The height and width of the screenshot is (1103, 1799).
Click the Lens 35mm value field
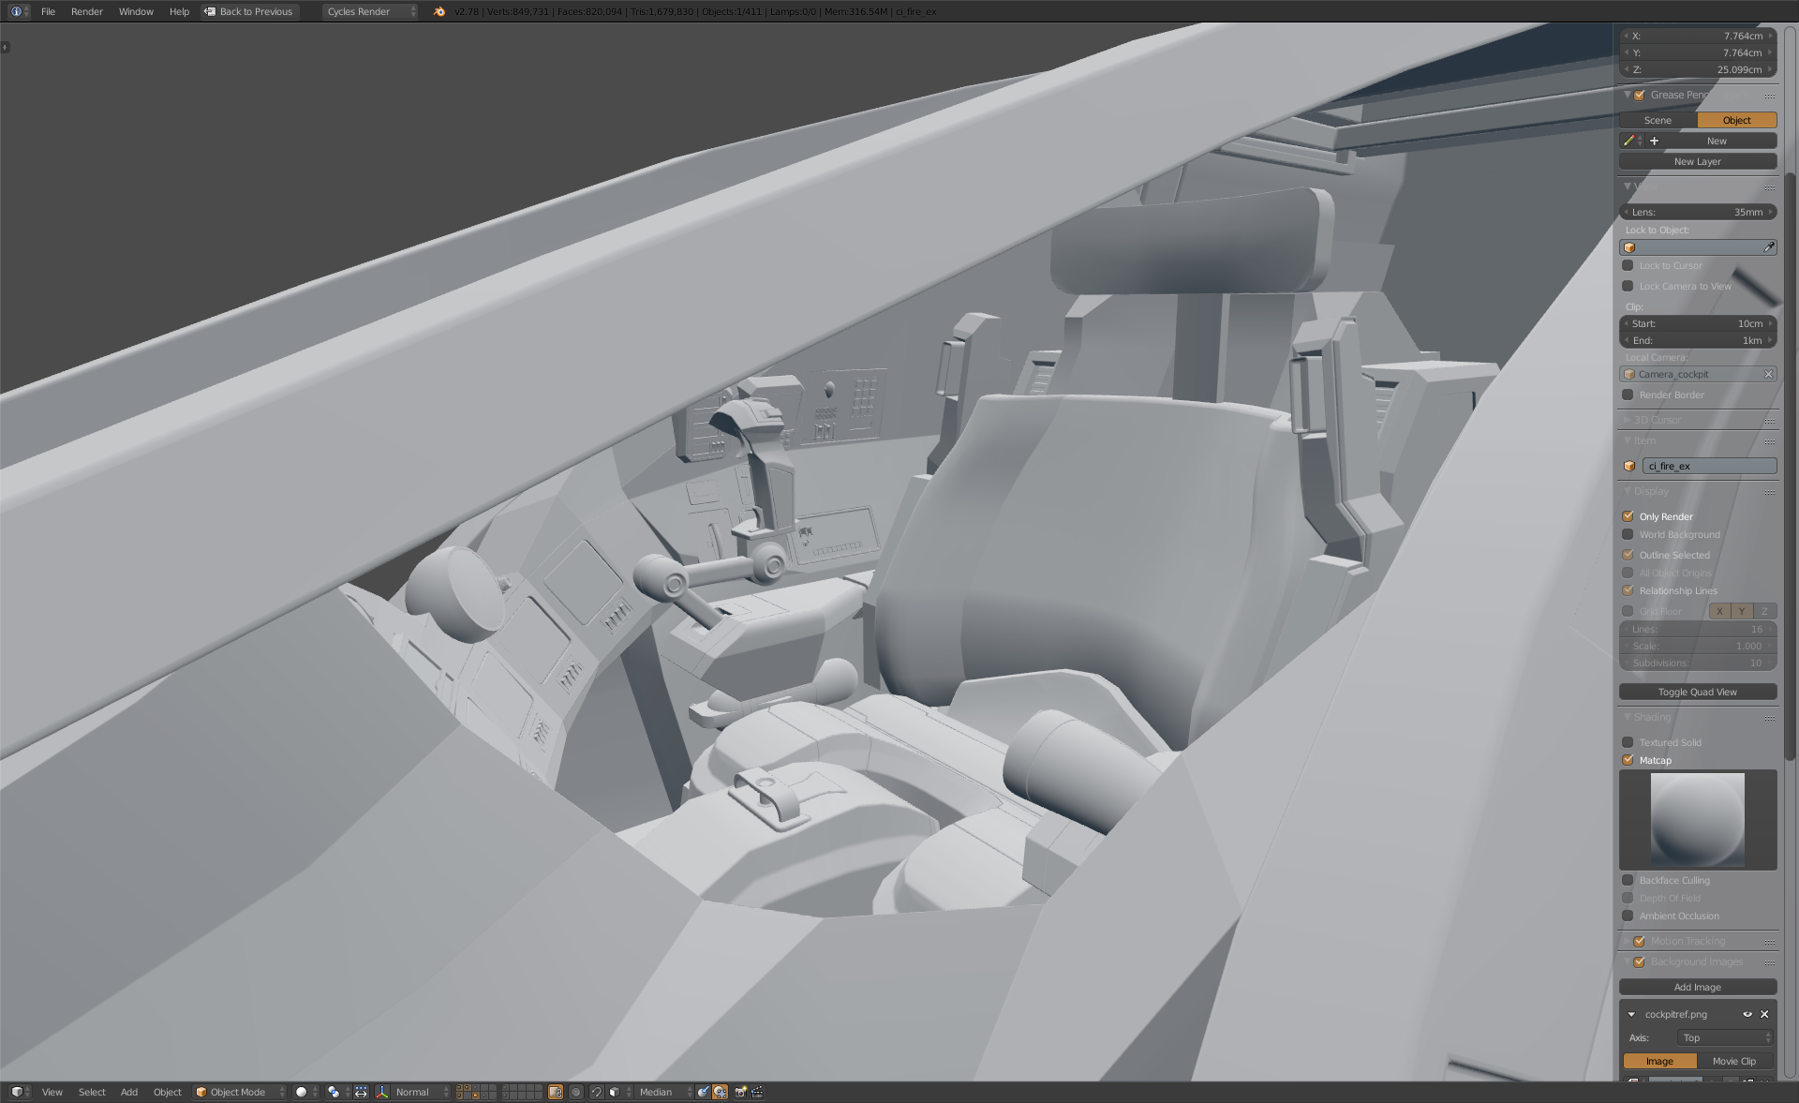click(x=1697, y=212)
